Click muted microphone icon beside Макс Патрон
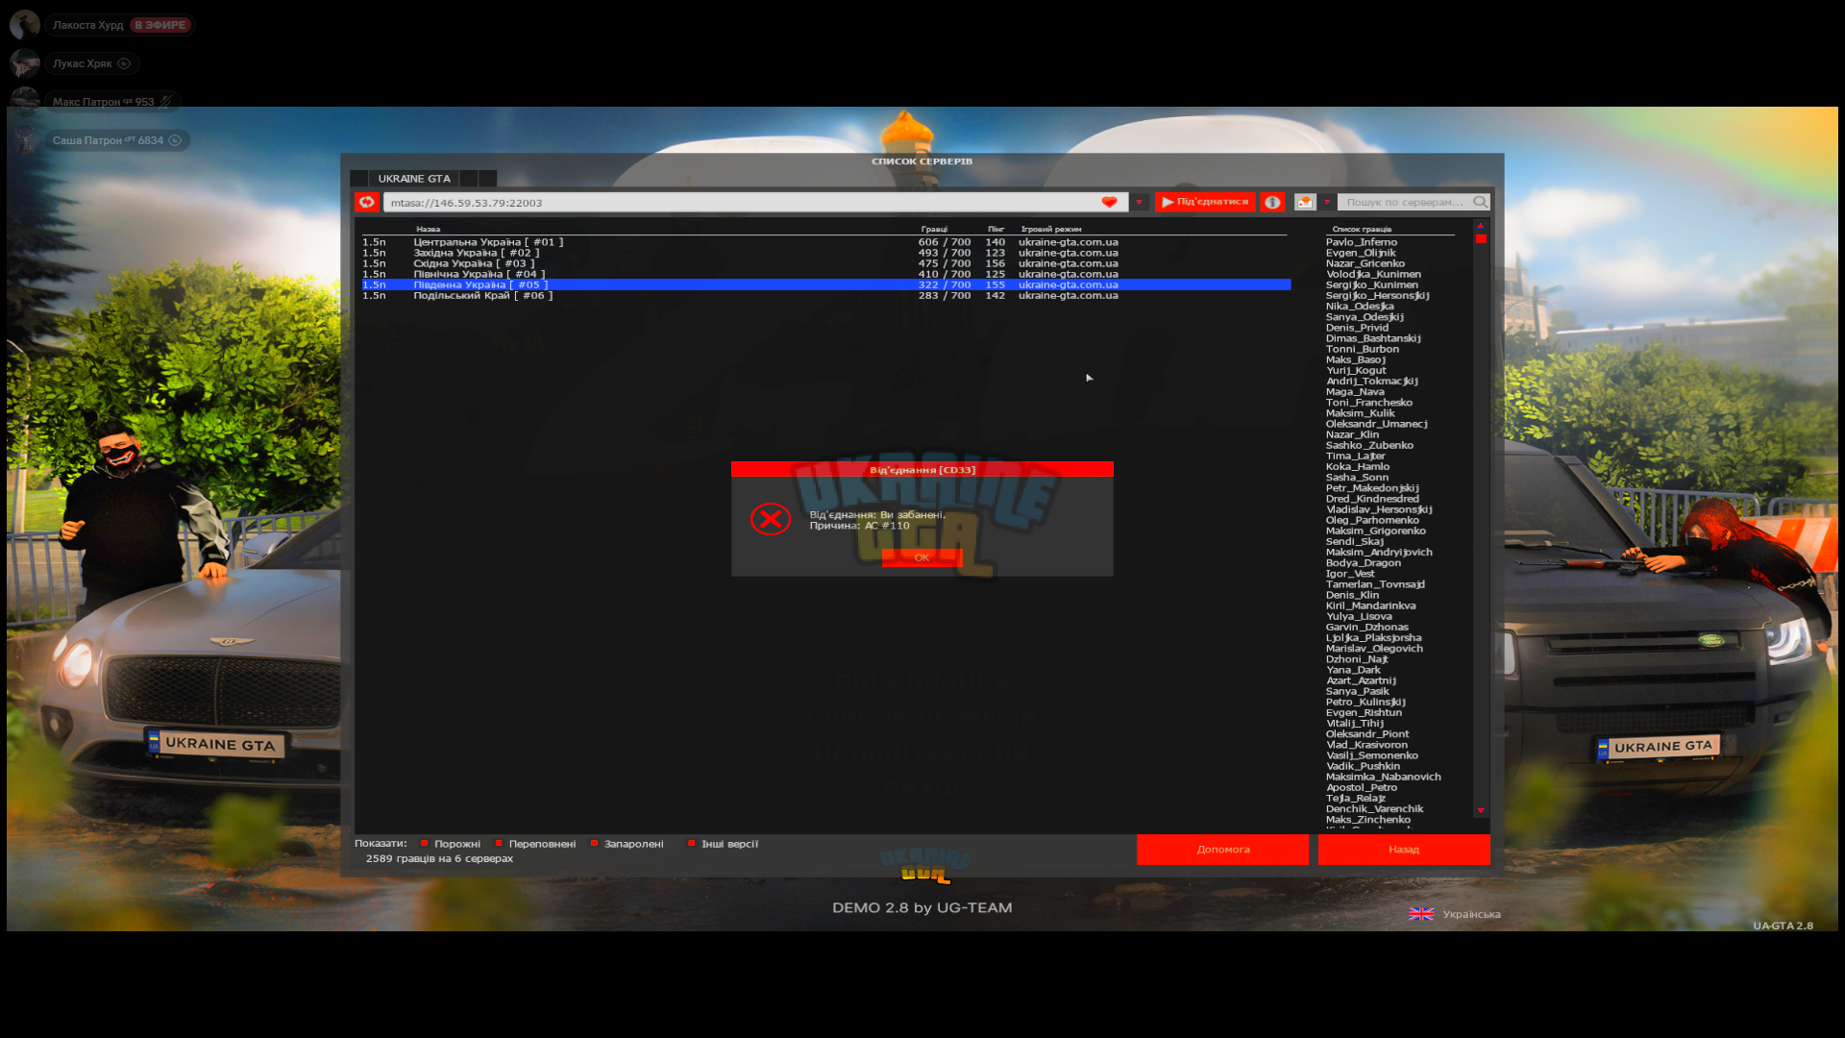This screenshot has width=1845, height=1038. pos(165,101)
